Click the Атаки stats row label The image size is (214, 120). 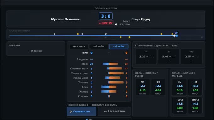click(x=85, y=64)
